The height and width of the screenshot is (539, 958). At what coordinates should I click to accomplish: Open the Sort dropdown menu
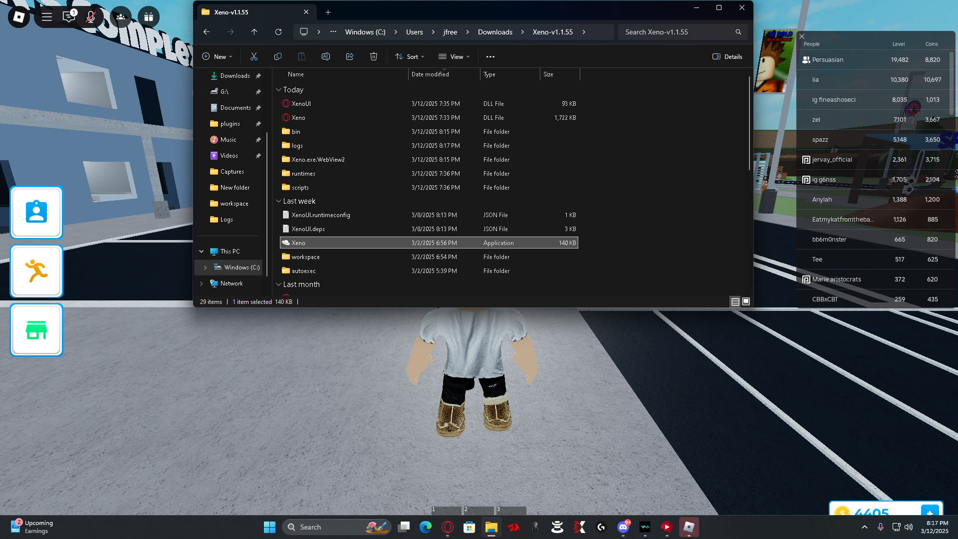click(410, 56)
